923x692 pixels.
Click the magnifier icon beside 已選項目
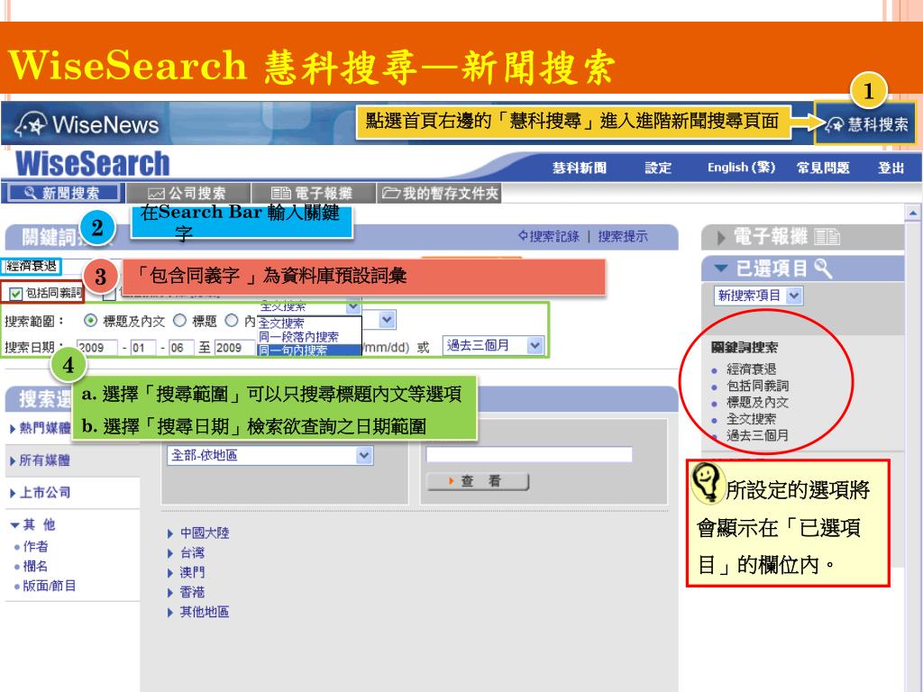pos(823,269)
